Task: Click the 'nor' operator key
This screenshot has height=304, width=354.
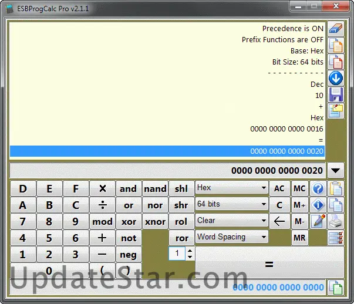Action: [x=156, y=205]
